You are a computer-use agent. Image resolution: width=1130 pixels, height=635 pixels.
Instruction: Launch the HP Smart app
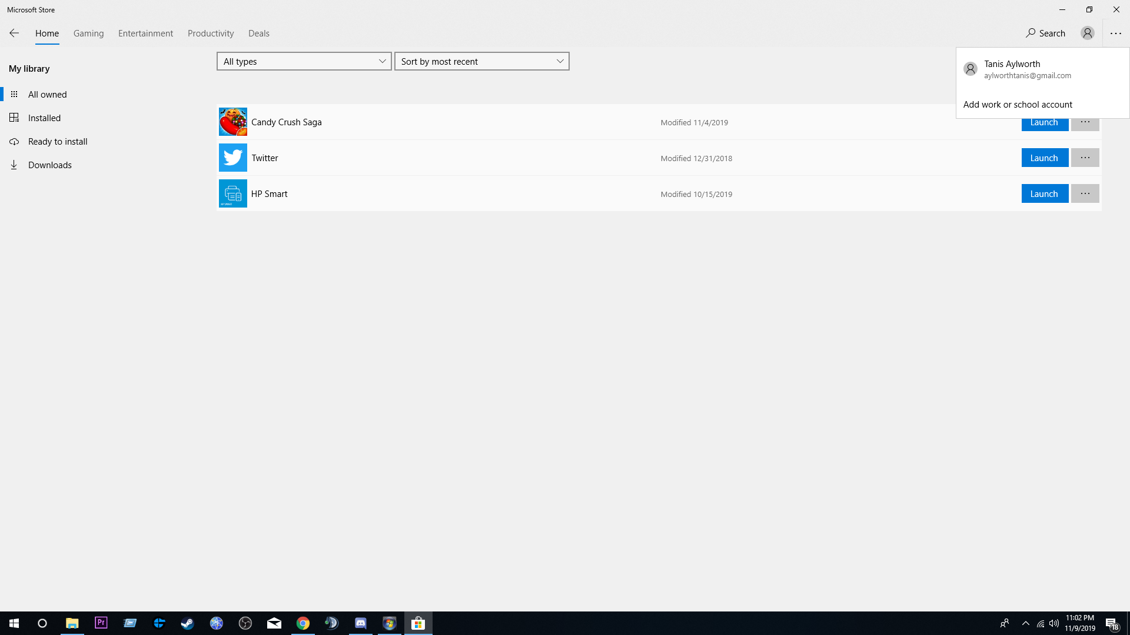coord(1044,193)
